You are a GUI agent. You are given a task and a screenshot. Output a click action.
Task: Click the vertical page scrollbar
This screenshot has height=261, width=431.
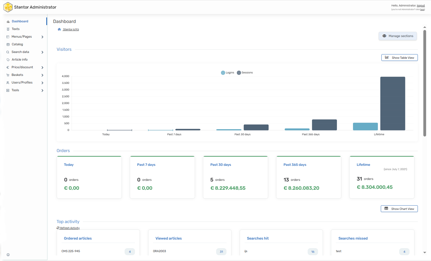tap(425, 83)
